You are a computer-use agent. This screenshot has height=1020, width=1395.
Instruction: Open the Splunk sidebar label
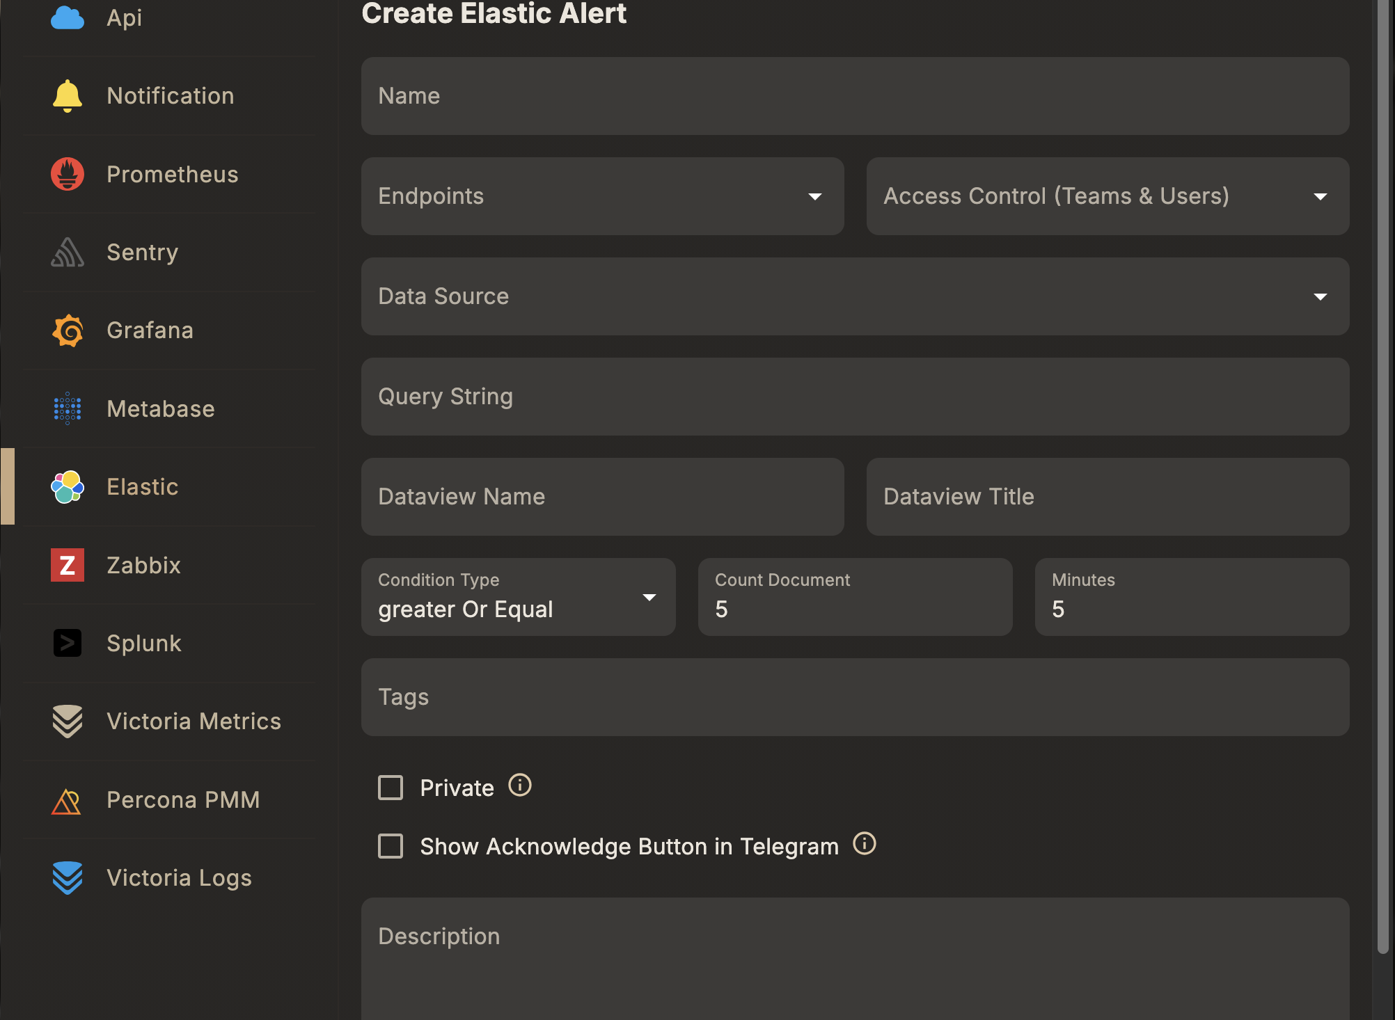pos(144,643)
